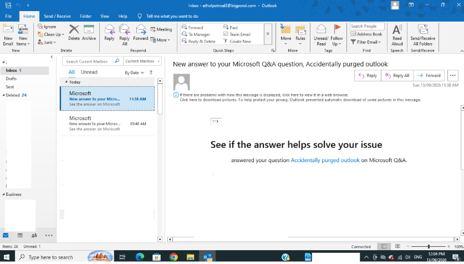
Task: Switch to Reading view in status bar
Action: point(397,246)
